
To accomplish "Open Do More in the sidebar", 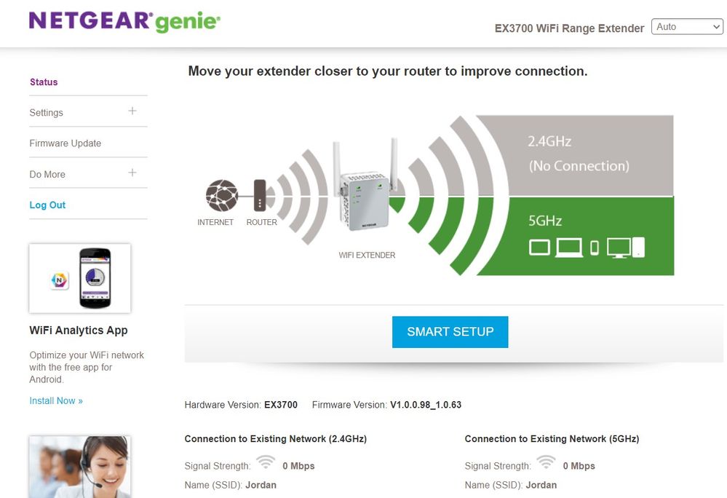I will (47, 174).
